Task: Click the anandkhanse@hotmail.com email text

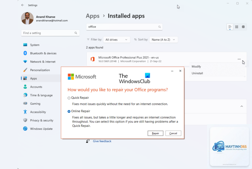Action: [52, 20]
